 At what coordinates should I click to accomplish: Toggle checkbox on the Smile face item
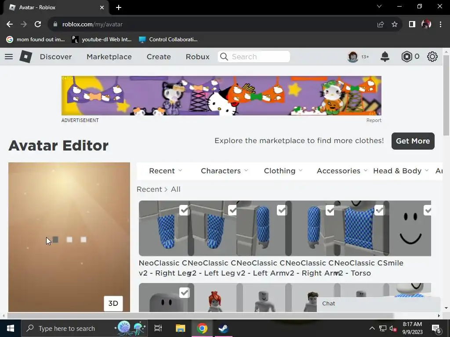[x=428, y=210]
